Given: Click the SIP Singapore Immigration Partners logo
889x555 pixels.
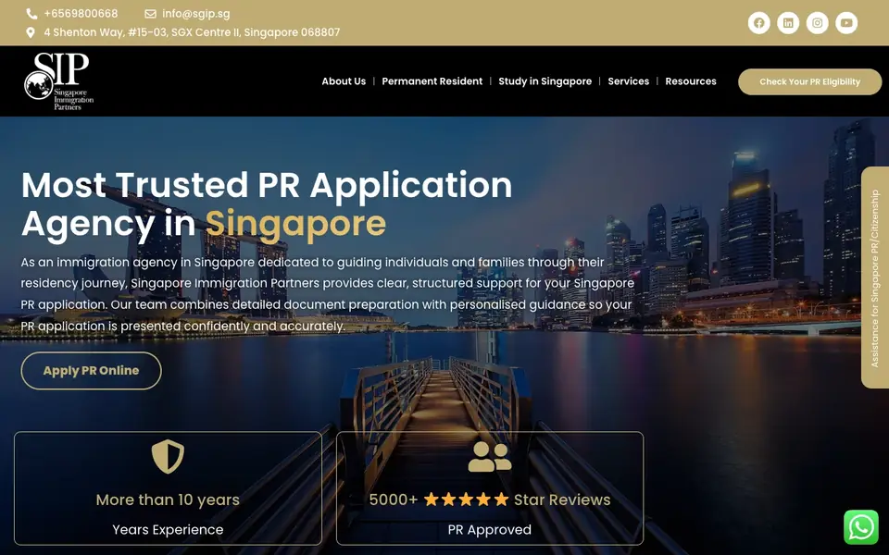Looking at the screenshot, I should pyautogui.click(x=59, y=81).
